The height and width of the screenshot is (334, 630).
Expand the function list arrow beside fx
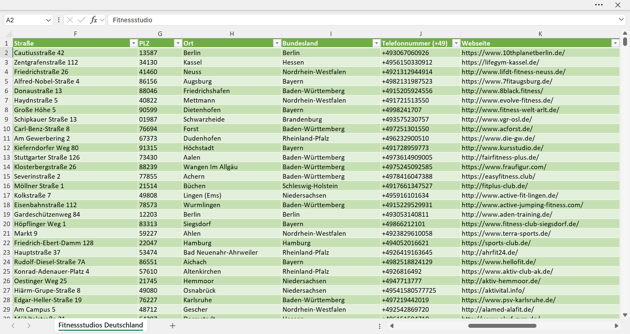coord(102,20)
